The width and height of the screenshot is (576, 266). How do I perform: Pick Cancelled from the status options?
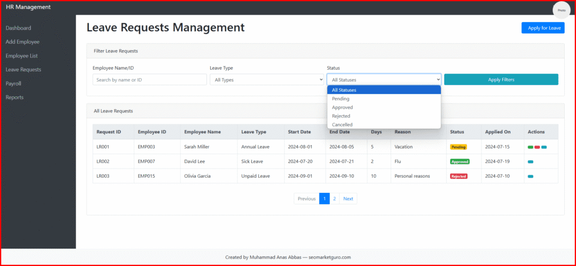click(343, 125)
